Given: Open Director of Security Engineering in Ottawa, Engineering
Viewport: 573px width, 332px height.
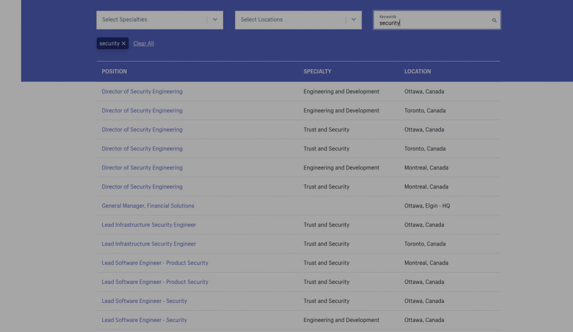Looking at the screenshot, I should (x=142, y=92).
